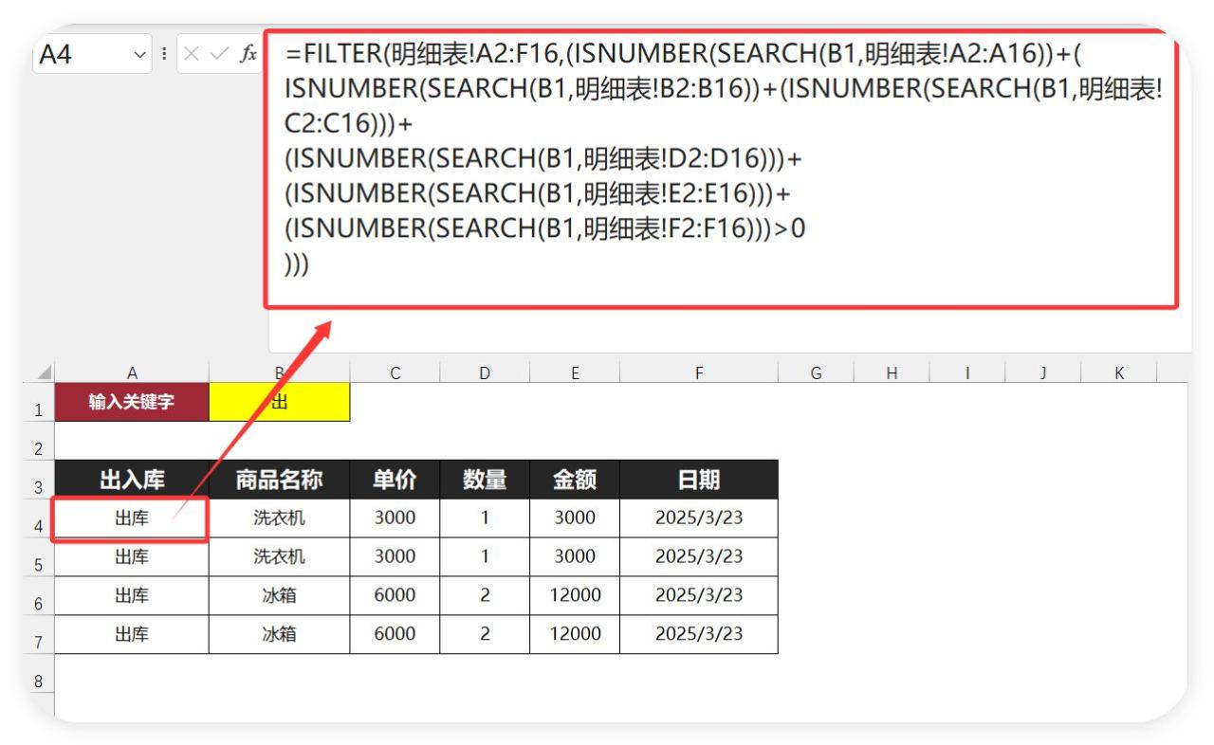Select column J header
Viewport: 1214px width, 745px height.
(x=1043, y=372)
